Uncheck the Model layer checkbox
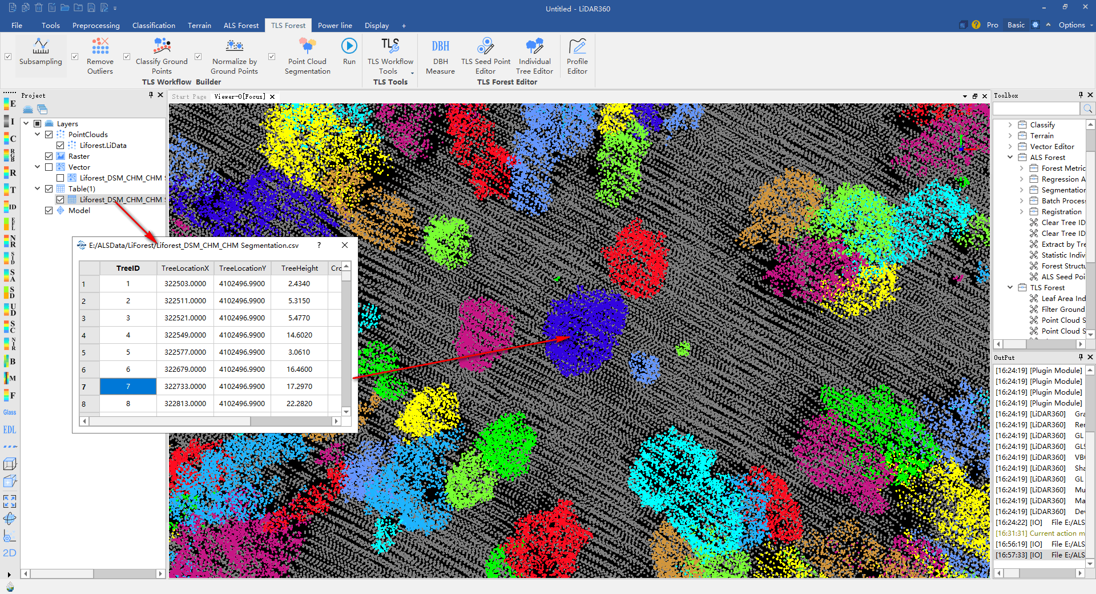 pos(49,211)
